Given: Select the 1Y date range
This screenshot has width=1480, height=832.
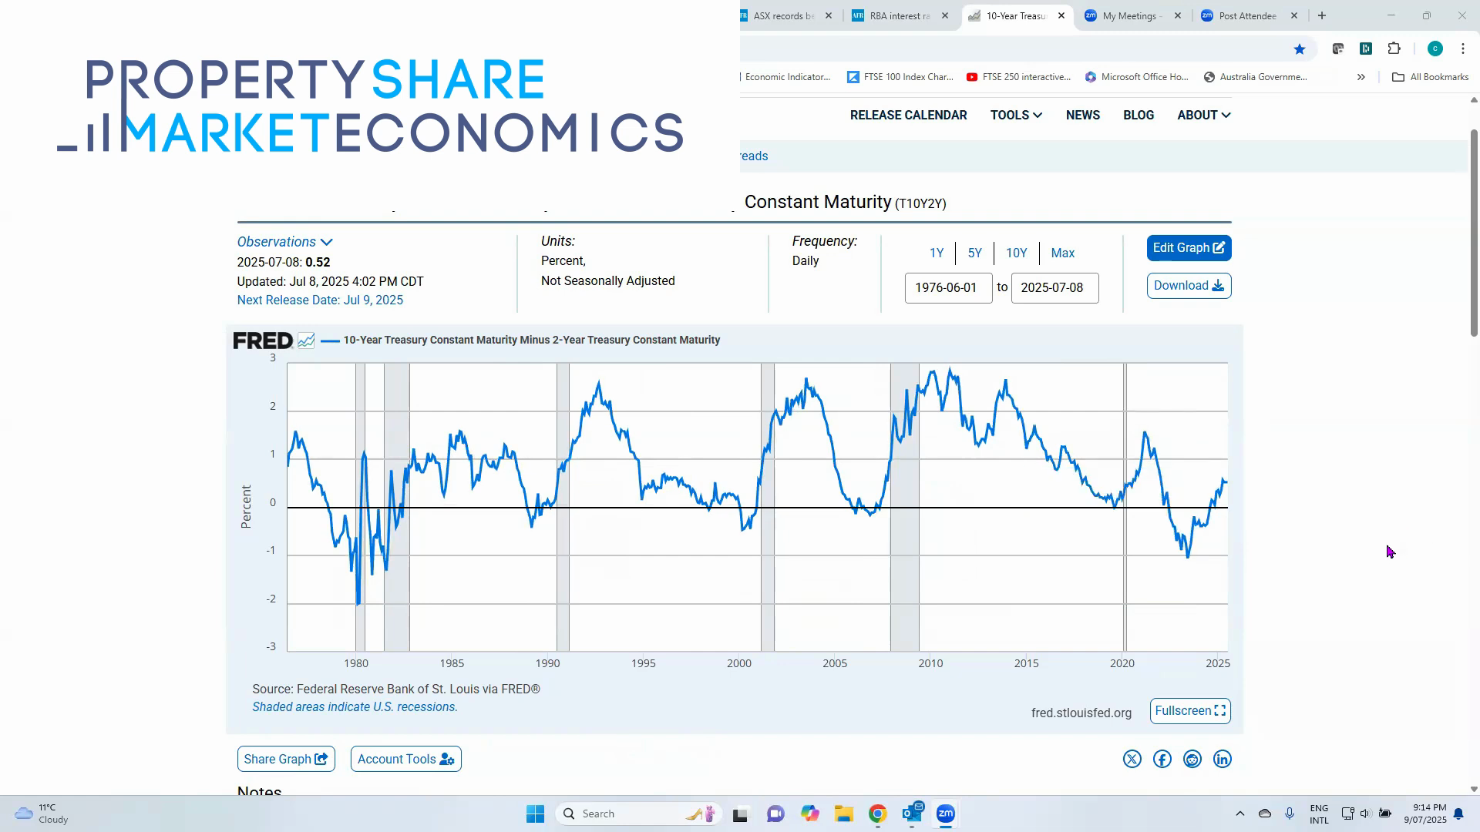Looking at the screenshot, I should point(937,253).
